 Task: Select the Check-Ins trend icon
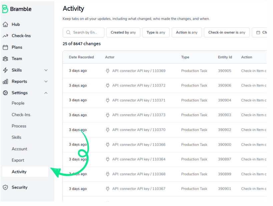point(5,36)
